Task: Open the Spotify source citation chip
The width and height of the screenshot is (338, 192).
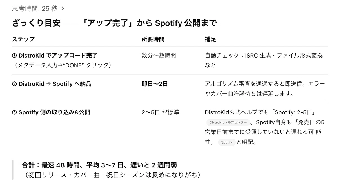Action: click(227, 142)
